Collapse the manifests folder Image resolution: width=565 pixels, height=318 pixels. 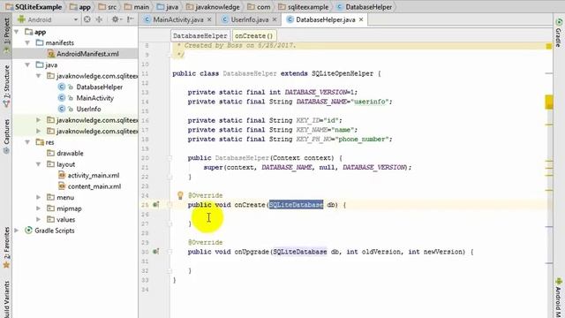pyautogui.click(x=27, y=43)
